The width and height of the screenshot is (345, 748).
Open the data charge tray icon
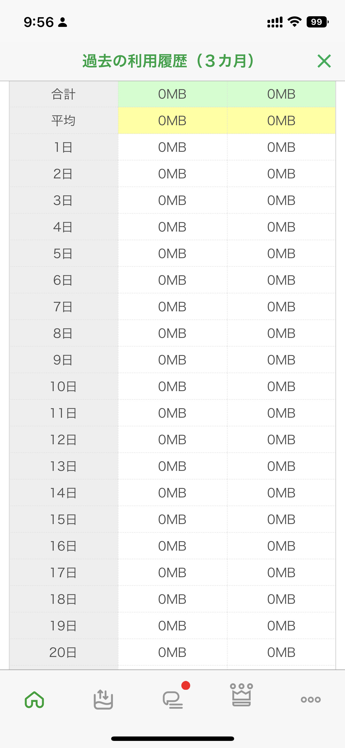(x=103, y=700)
